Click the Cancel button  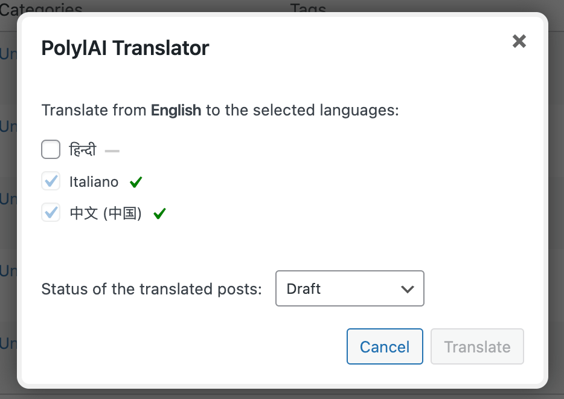pyautogui.click(x=385, y=346)
